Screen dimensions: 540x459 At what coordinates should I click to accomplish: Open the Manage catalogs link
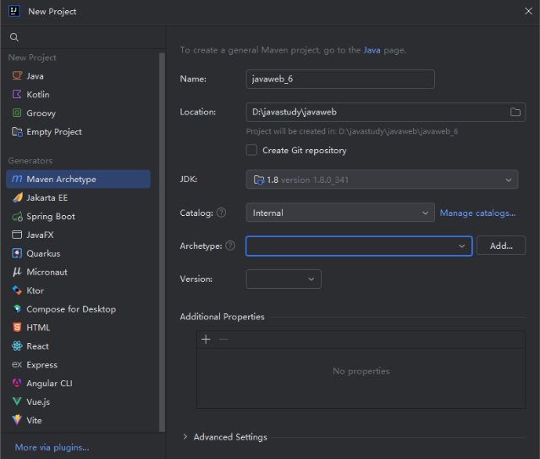point(477,213)
